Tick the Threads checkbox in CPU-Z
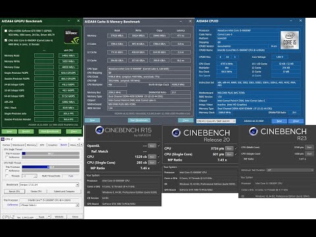Image resolution: width=316 pixels, height=237 pixels. pyautogui.click(x=7, y=176)
